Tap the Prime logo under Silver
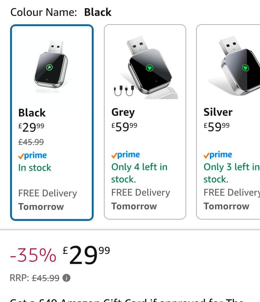Screen dimensions: 260x302 [x=218, y=155]
